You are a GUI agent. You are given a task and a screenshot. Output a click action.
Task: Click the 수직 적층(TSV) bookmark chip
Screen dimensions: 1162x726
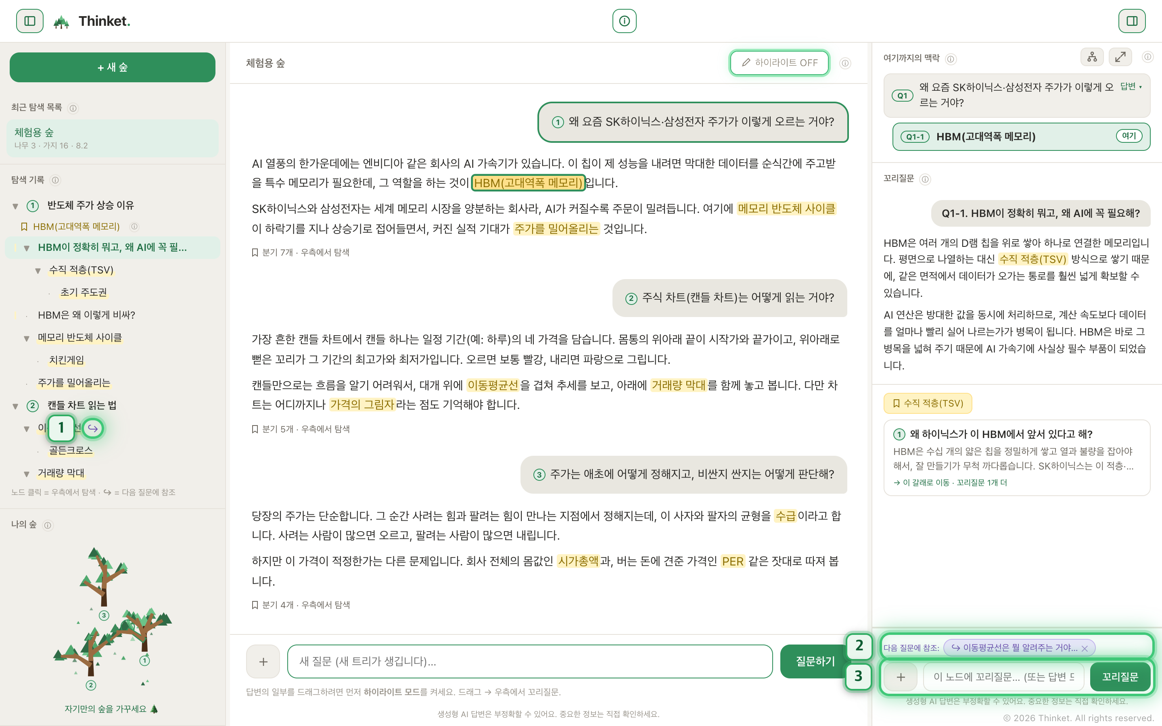(928, 403)
